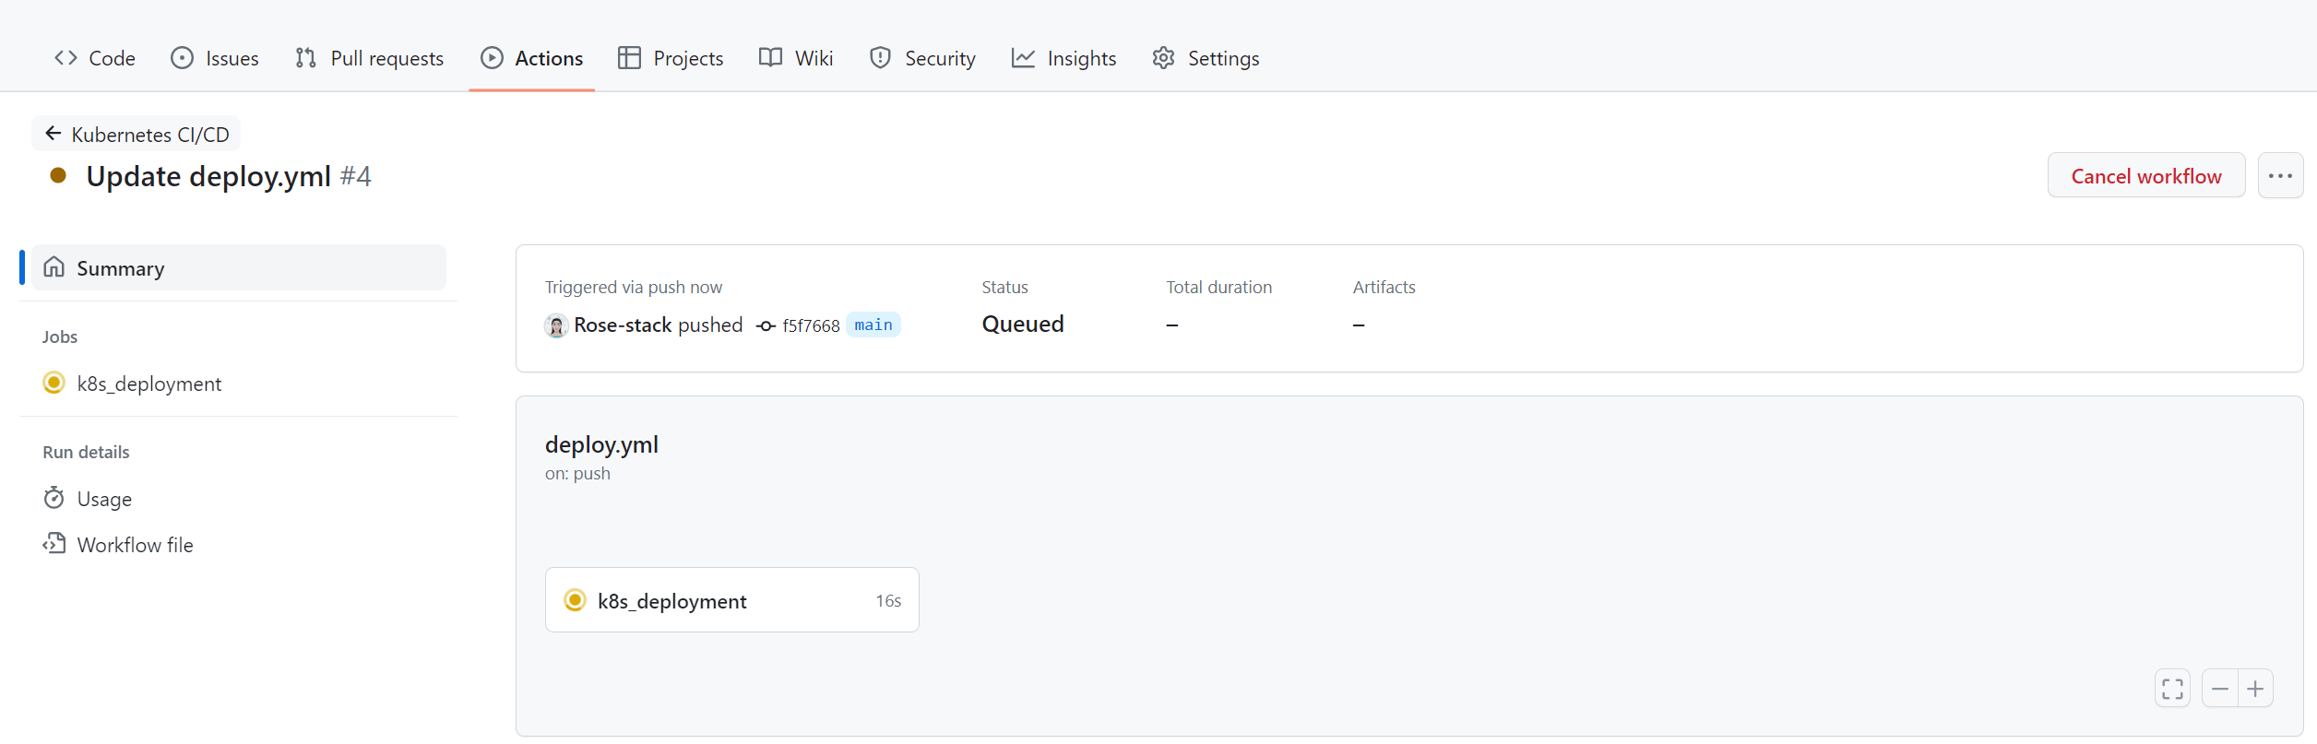The width and height of the screenshot is (2317, 744).
Task: Zoom in the workflow graph with plus icon
Action: pyautogui.click(x=2255, y=689)
